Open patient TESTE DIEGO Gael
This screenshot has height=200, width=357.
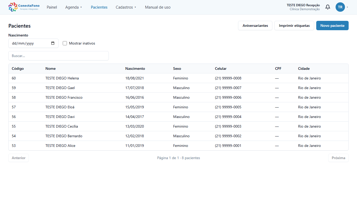pyautogui.click(x=179, y=88)
